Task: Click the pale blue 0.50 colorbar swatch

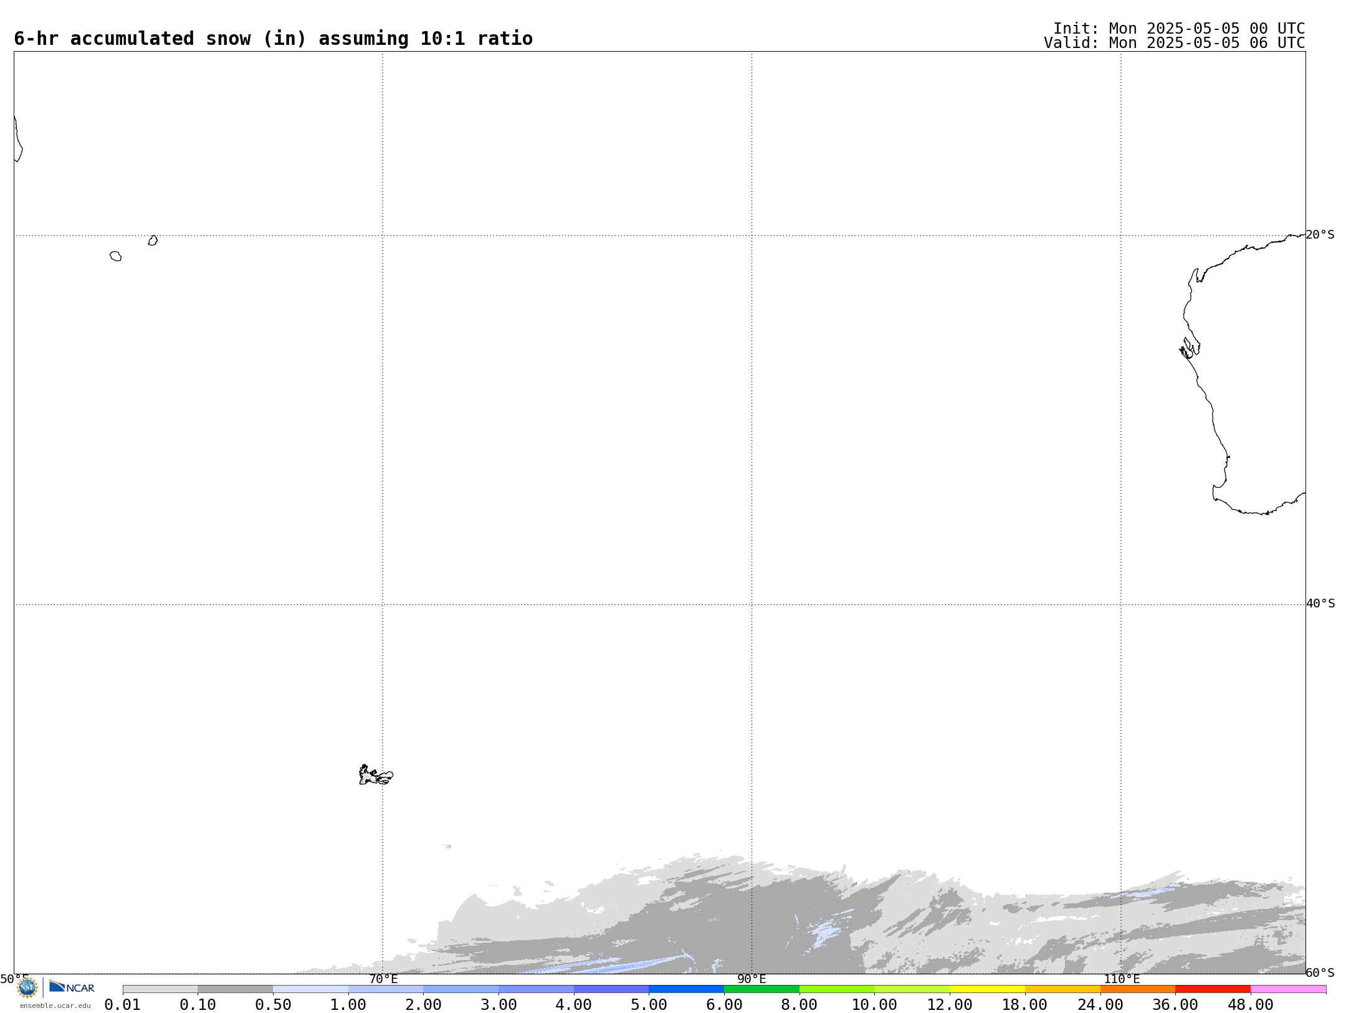Action: 310,989
